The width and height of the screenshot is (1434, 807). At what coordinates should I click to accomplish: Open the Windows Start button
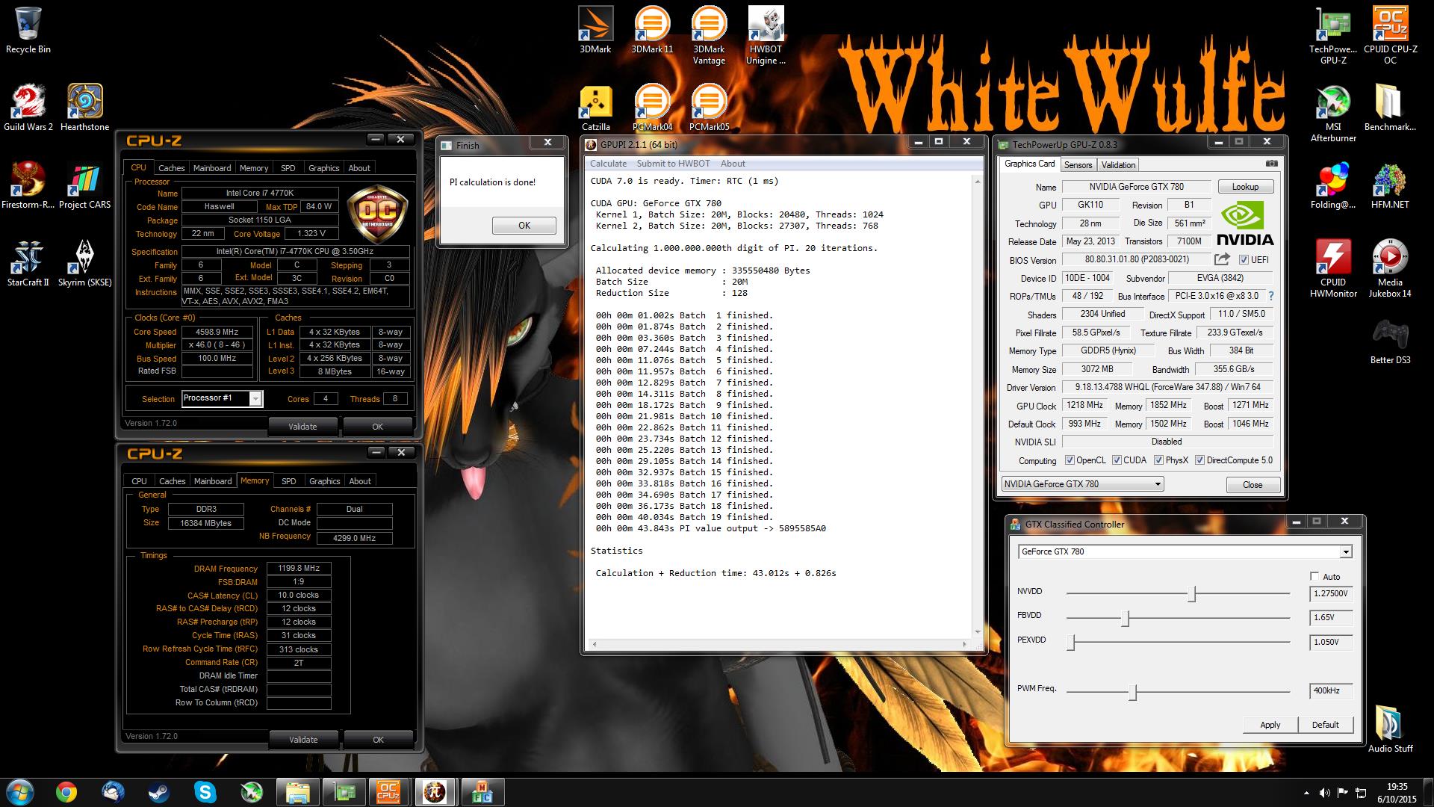coord(19,791)
